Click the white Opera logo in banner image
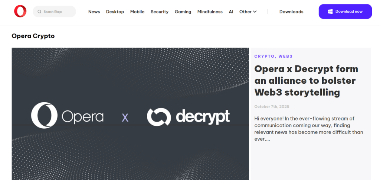Image resolution: width=380 pixels, height=180 pixels. click(x=67, y=115)
